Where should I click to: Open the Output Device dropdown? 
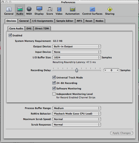point(77,47)
